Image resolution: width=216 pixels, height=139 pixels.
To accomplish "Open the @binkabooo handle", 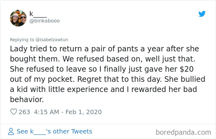I will point(44,21).
